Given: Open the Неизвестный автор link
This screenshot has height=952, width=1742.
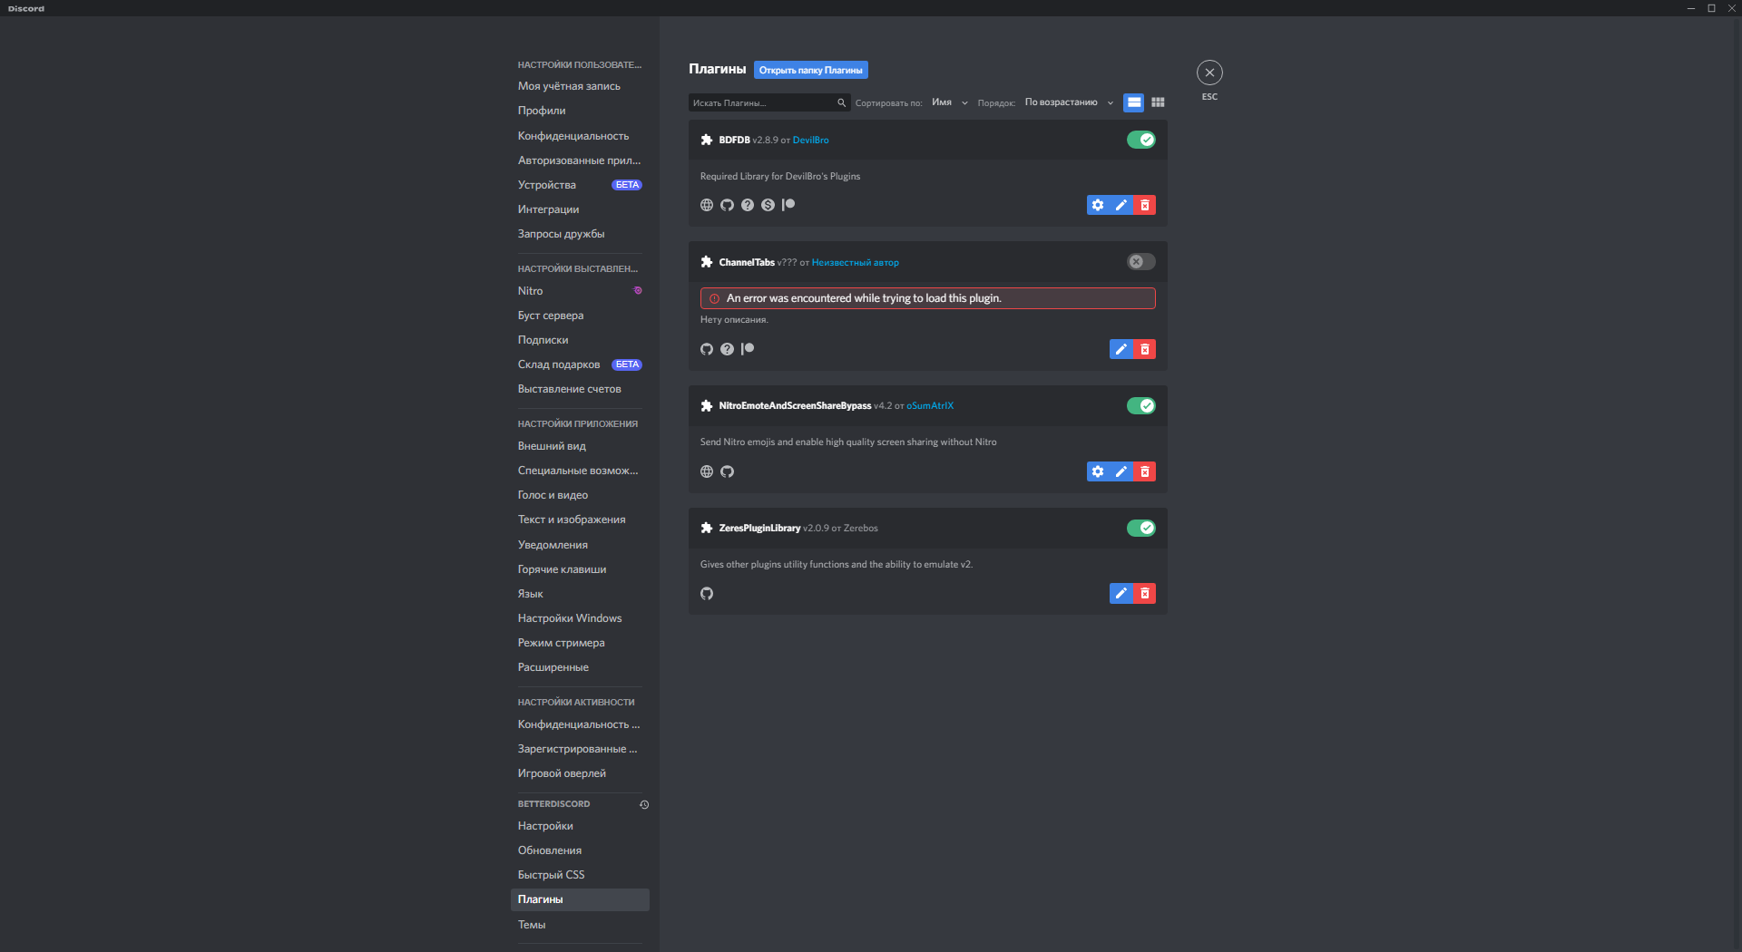Looking at the screenshot, I should [x=856, y=262].
